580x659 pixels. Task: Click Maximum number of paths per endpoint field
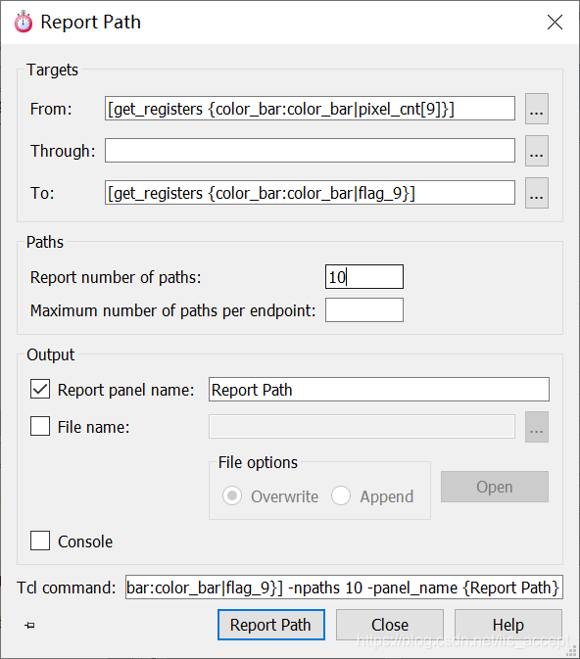pyautogui.click(x=364, y=310)
